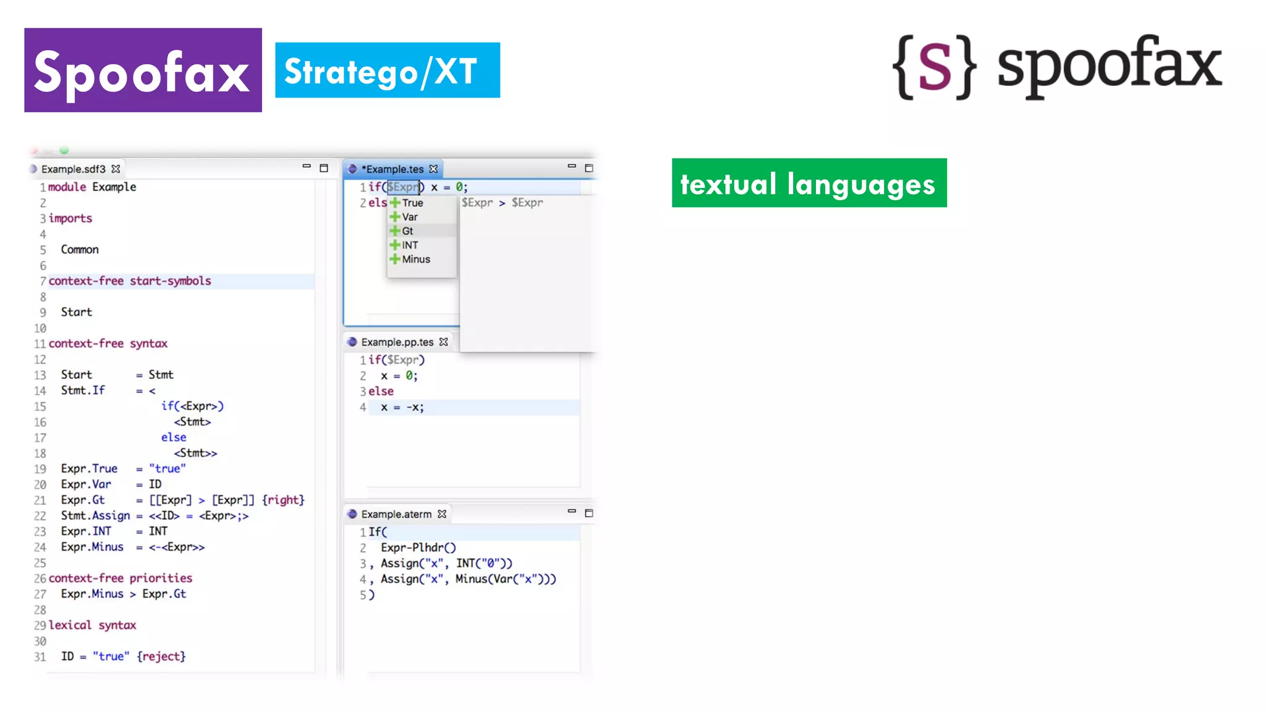Viewport: 1266px width, 712px height.
Task: Select the True completion proposal
Action: coord(412,203)
